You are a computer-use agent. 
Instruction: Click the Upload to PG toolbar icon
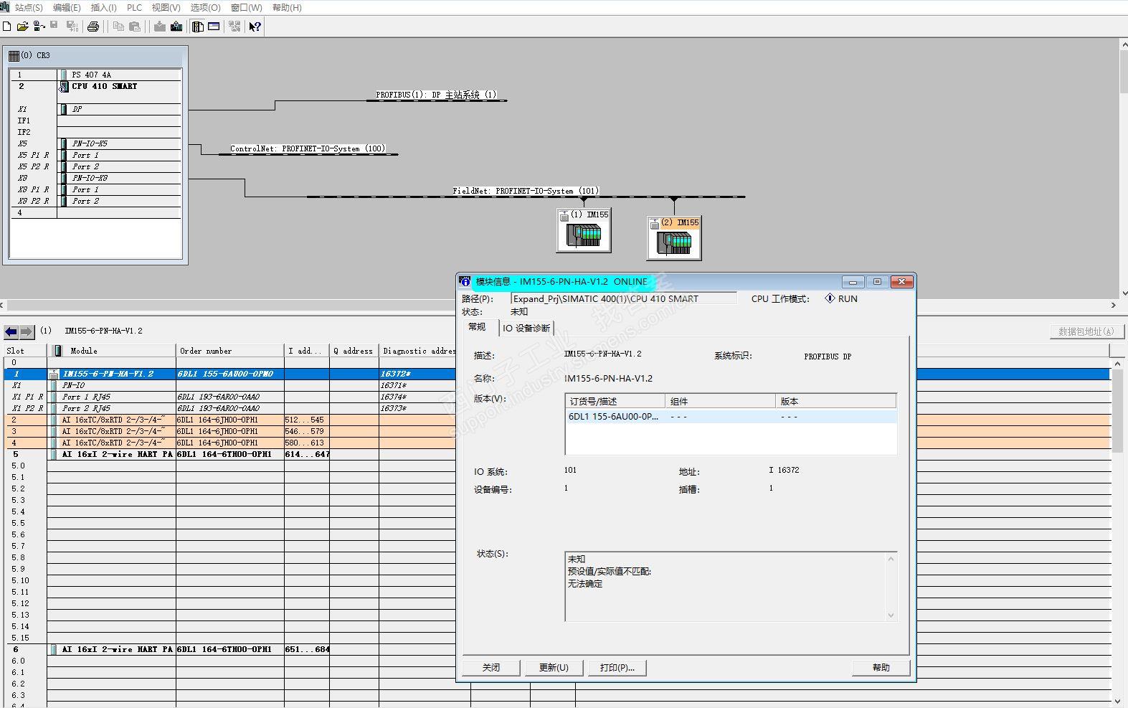tap(176, 27)
